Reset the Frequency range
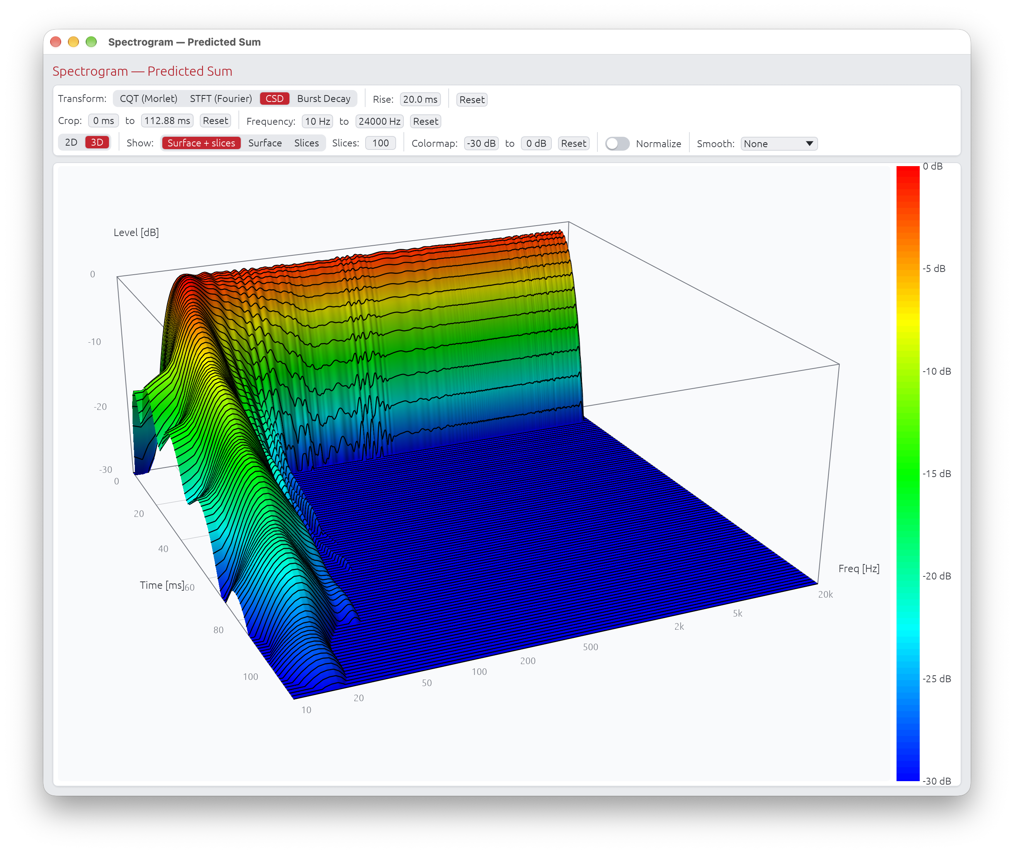This screenshot has width=1014, height=853. click(x=425, y=121)
